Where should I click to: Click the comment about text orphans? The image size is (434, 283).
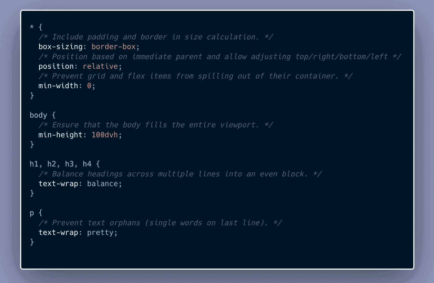[160, 223]
